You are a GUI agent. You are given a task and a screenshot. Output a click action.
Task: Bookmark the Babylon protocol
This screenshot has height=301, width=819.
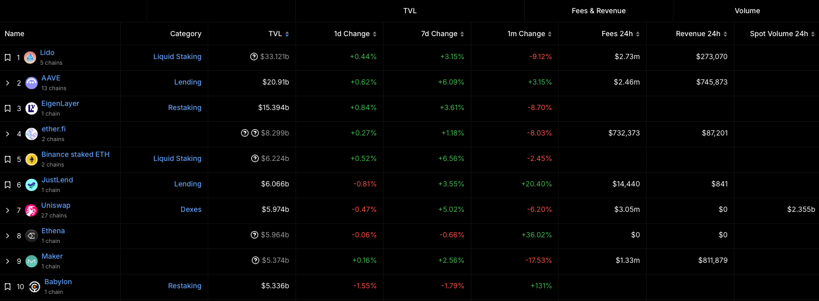pos(8,287)
